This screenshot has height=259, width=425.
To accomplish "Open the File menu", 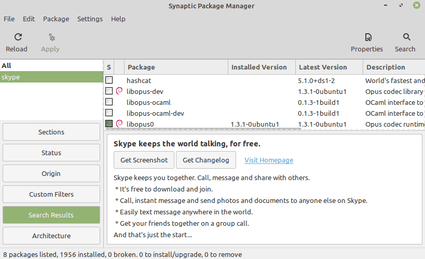I will (9, 19).
